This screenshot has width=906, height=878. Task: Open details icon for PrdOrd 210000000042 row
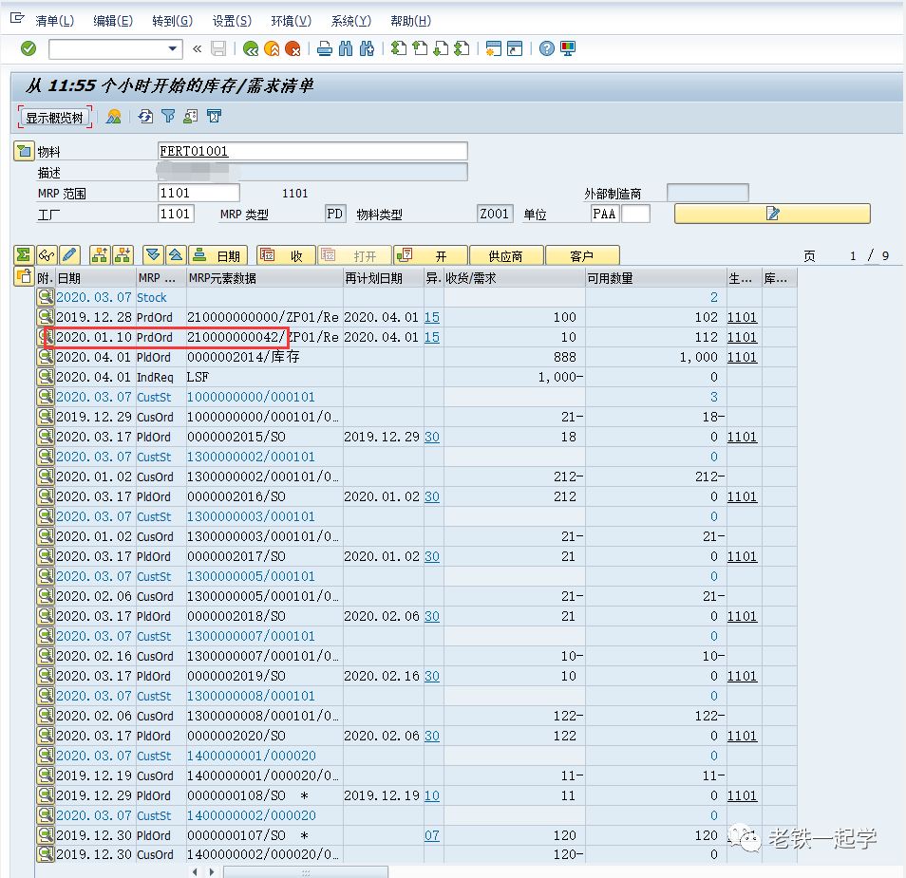coord(46,337)
